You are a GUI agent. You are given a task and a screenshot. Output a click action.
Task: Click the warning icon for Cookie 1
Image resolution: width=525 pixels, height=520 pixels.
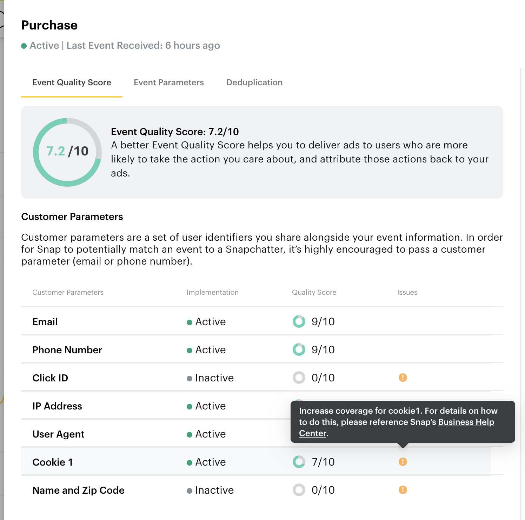(x=403, y=462)
